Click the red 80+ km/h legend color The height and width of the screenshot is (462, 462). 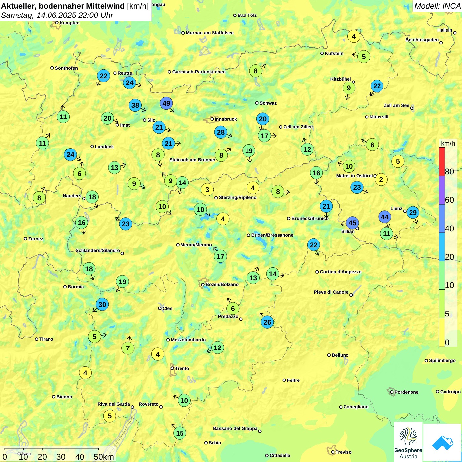442,162
